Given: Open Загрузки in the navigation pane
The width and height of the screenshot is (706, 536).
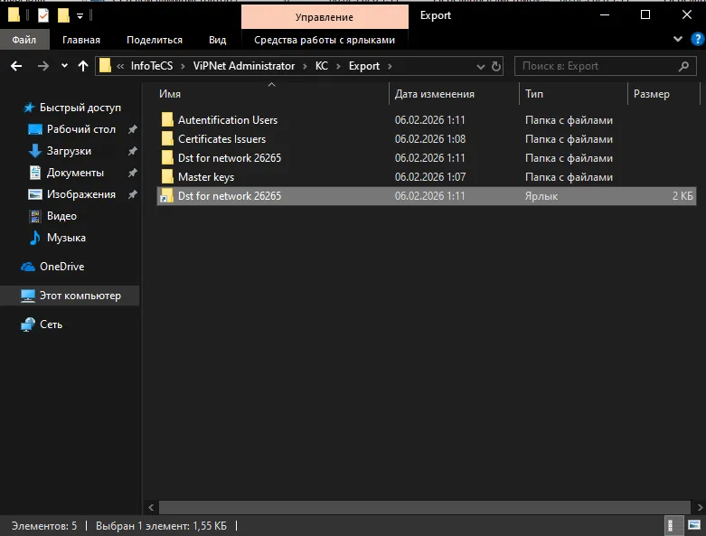Looking at the screenshot, I should (69, 151).
